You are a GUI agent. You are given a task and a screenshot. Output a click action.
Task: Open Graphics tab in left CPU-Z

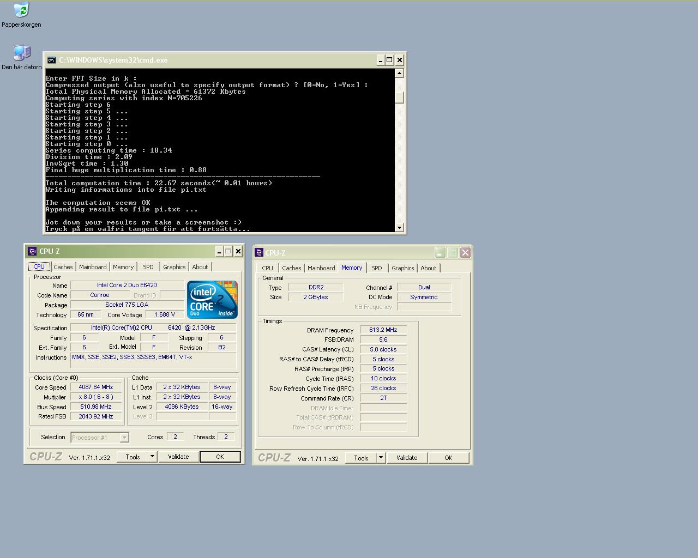coord(174,267)
